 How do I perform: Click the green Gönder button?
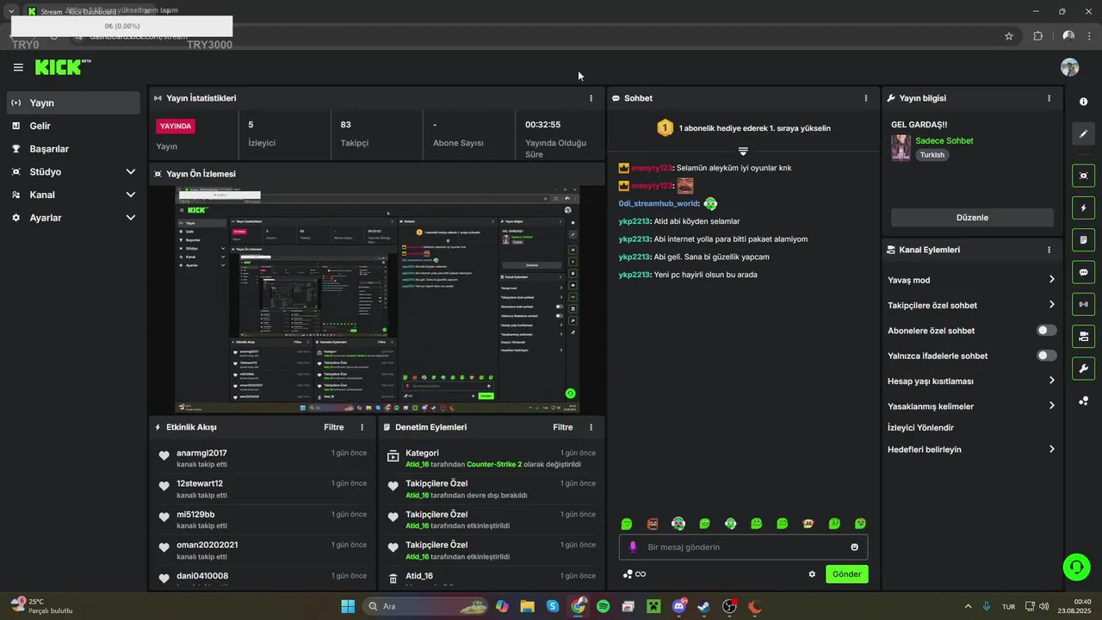click(x=847, y=574)
